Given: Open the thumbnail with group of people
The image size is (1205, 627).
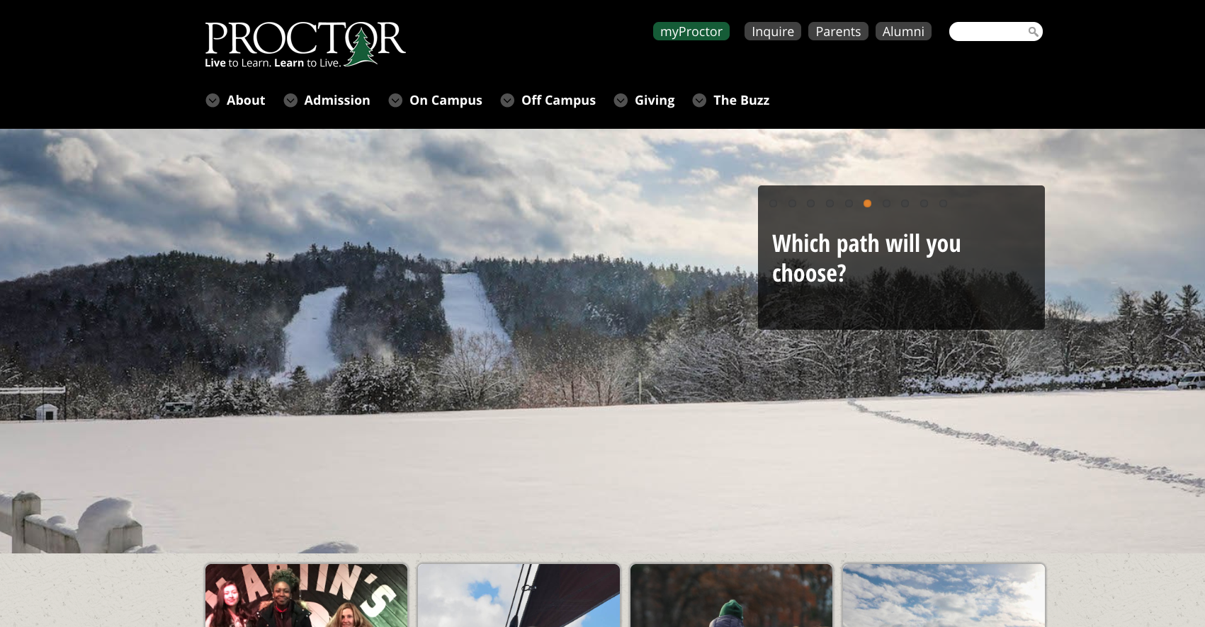Looking at the screenshot, I should pyautogui.click(x=306, y=595).
